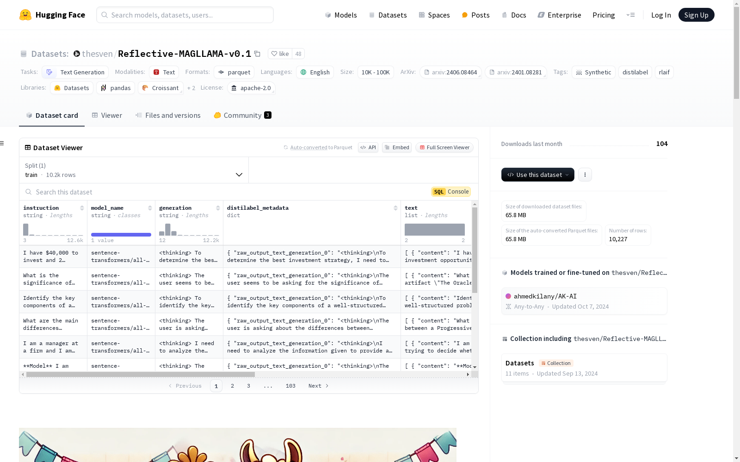Go to page 2 of the dataset
Screen dimensions: 740x462
(232, 386)
